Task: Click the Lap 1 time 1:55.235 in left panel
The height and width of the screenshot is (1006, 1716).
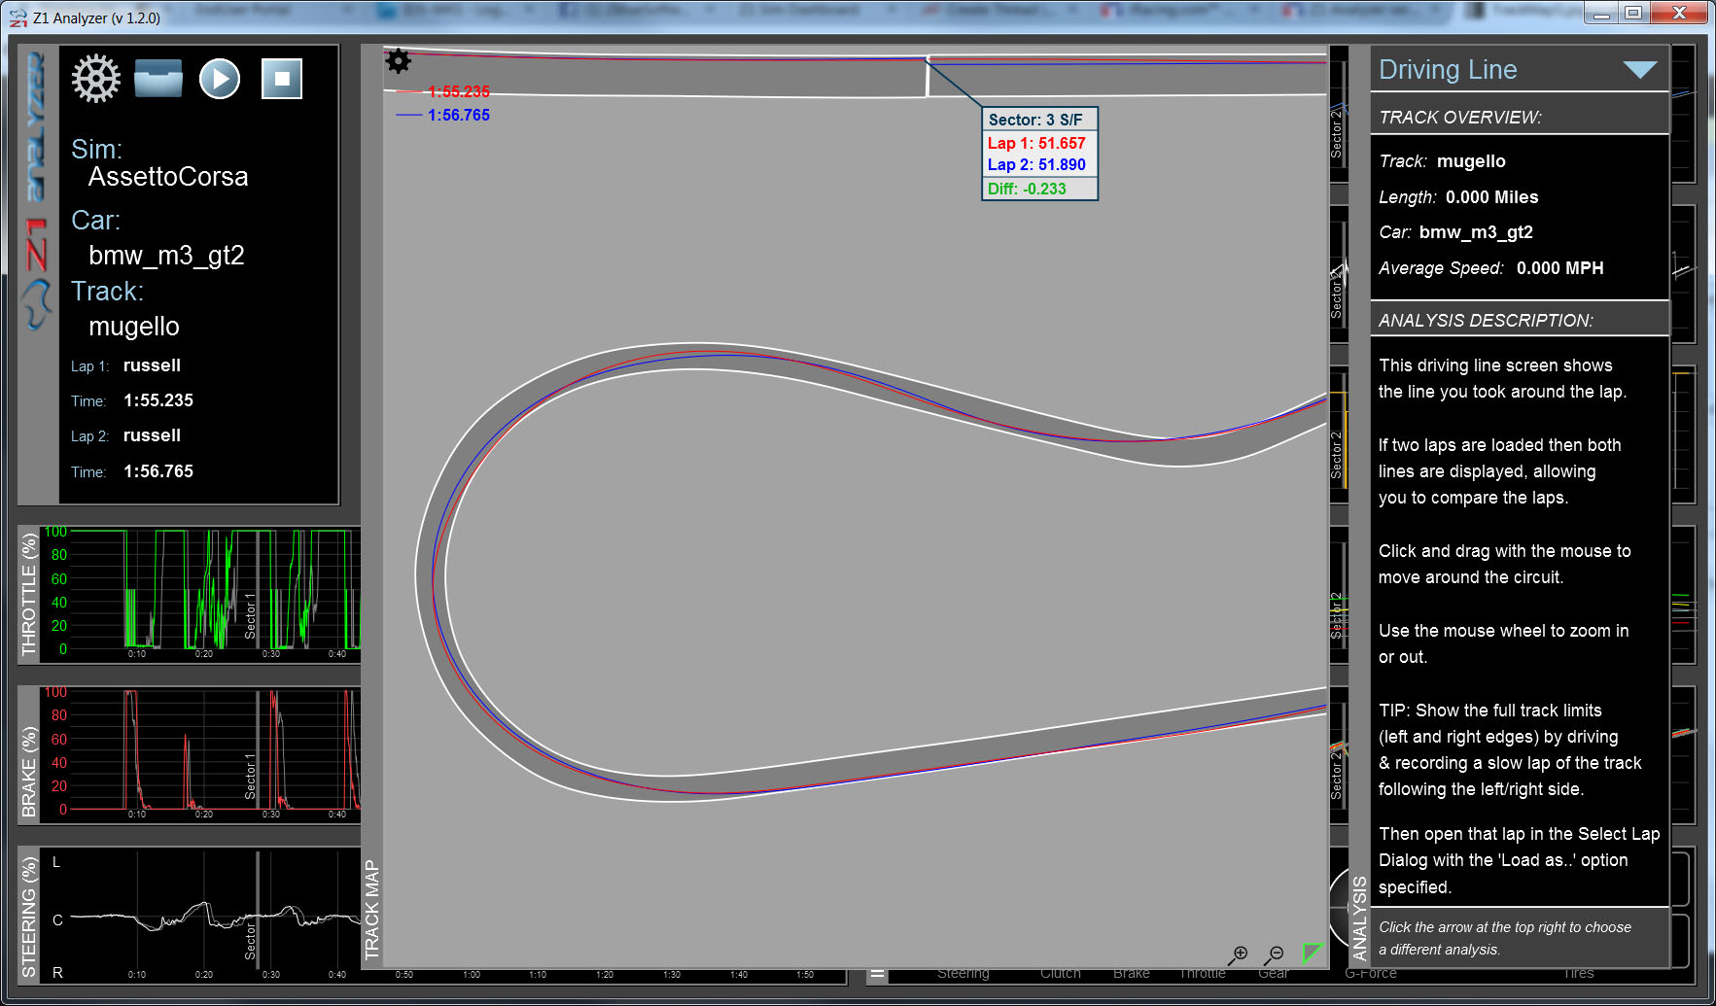Action: pos(158,400)
